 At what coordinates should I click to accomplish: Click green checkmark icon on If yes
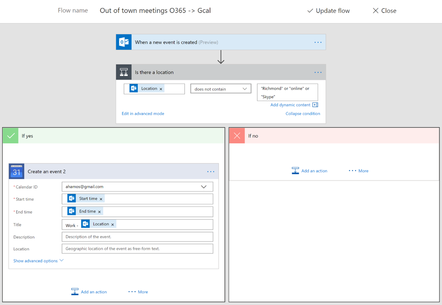11,136
